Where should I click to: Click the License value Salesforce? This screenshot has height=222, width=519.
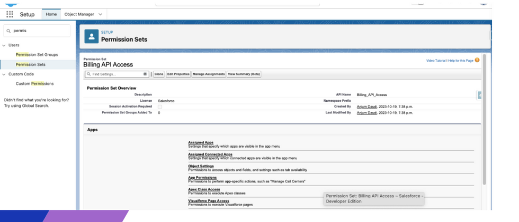point(166,101)
